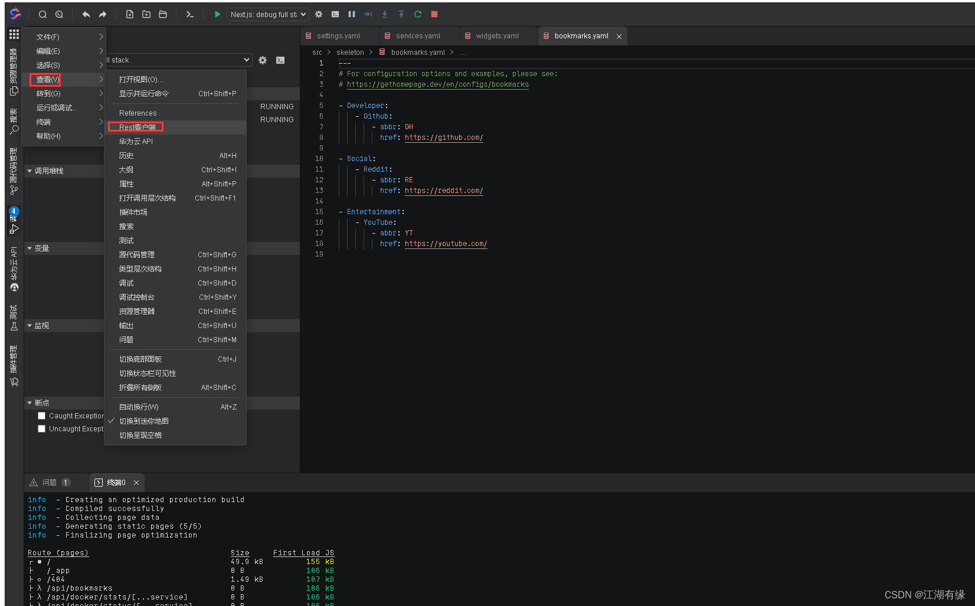Toggle 自动换行(W) word wrap option
The image size is (975, 606).
tap(175, 407)
